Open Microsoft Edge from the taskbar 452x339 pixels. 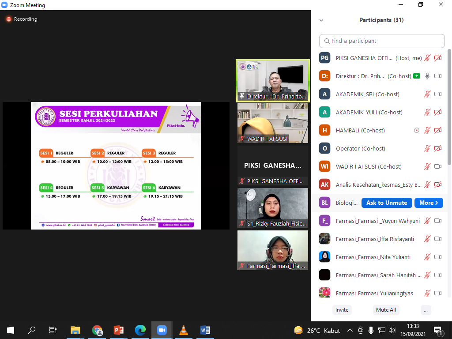140,330
